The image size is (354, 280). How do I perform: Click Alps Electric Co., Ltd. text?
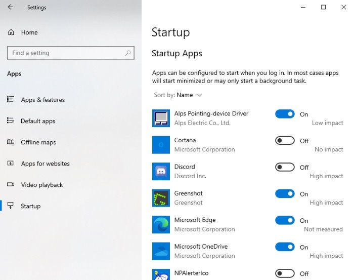(202, 123)
